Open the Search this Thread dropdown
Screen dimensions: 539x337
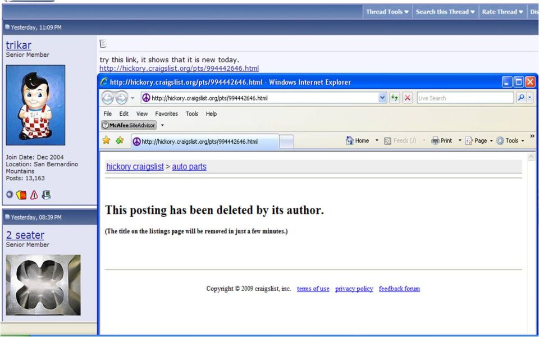(x=445, y=12)
